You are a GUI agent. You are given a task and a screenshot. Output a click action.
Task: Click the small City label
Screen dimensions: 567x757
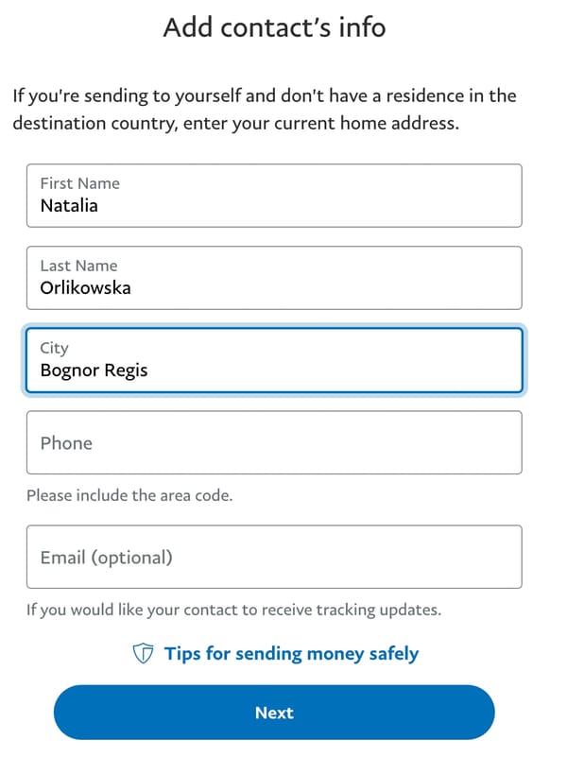point(55,348)
